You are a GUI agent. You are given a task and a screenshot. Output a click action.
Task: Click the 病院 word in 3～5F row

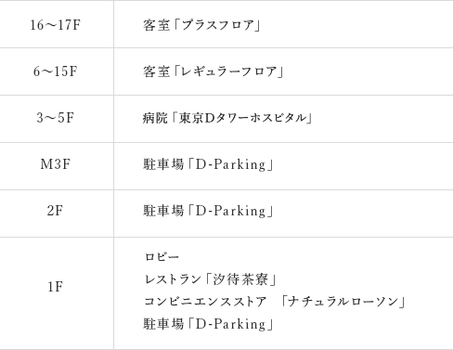[155, 118]
